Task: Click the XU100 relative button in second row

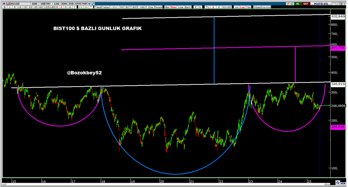Action: pyautogui.click(x=227, y=7)
